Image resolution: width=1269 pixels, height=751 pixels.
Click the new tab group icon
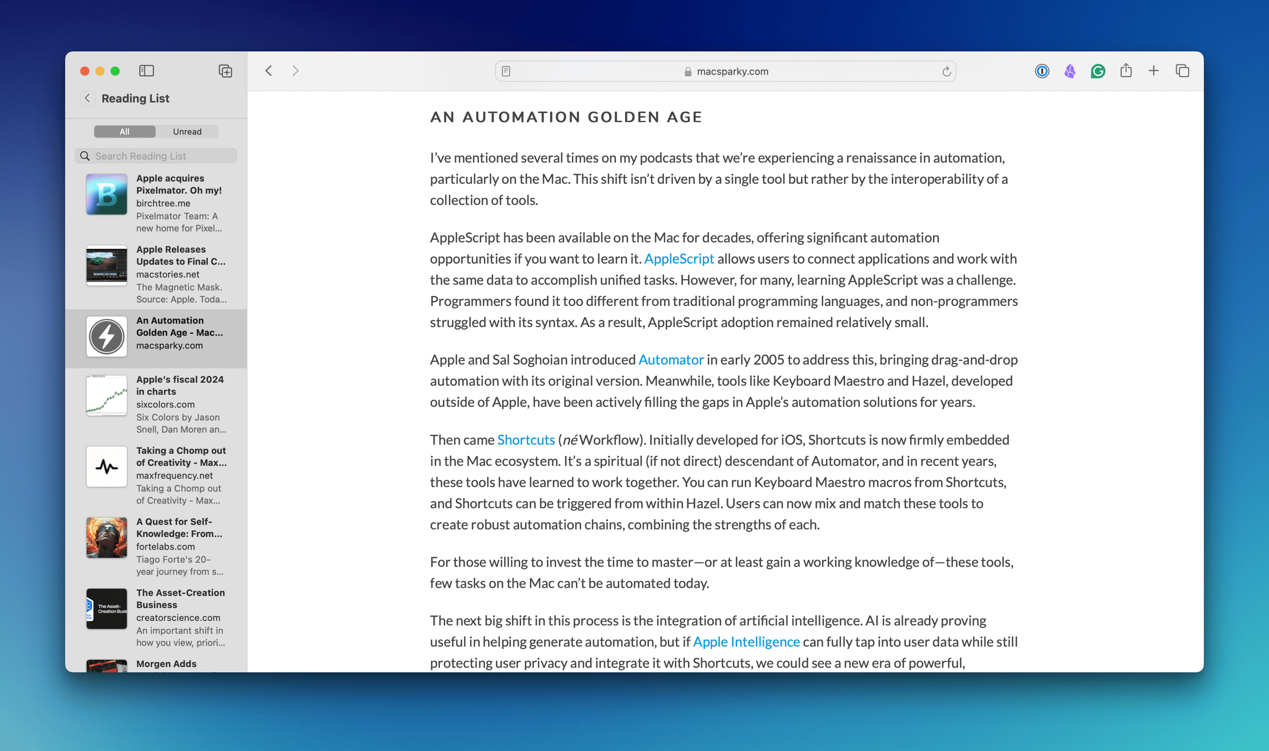pyautogui.click(x=225, y=71)
